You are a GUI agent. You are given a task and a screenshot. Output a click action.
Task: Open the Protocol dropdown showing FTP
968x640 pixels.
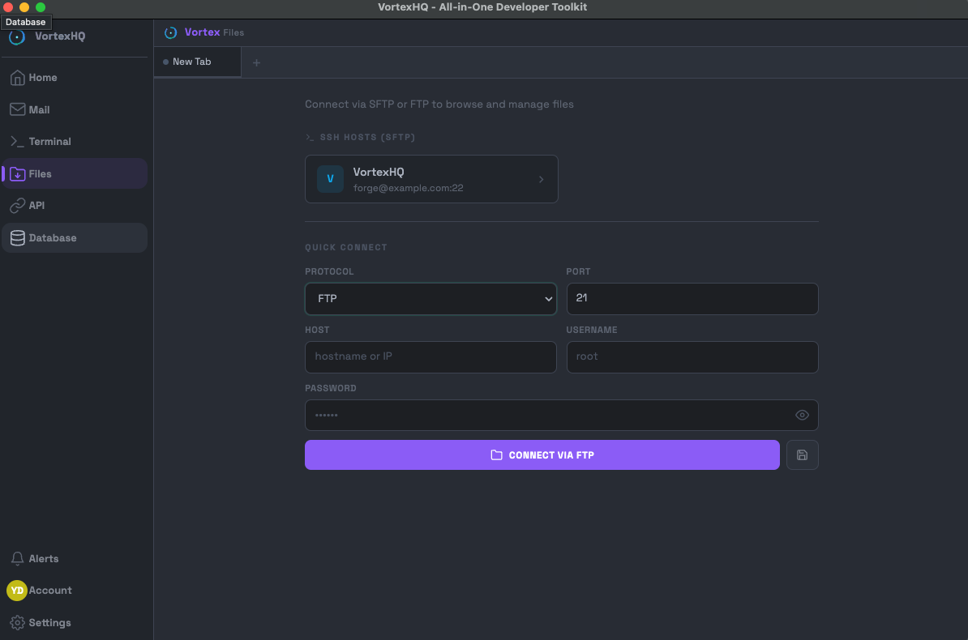tap(430, 298)
